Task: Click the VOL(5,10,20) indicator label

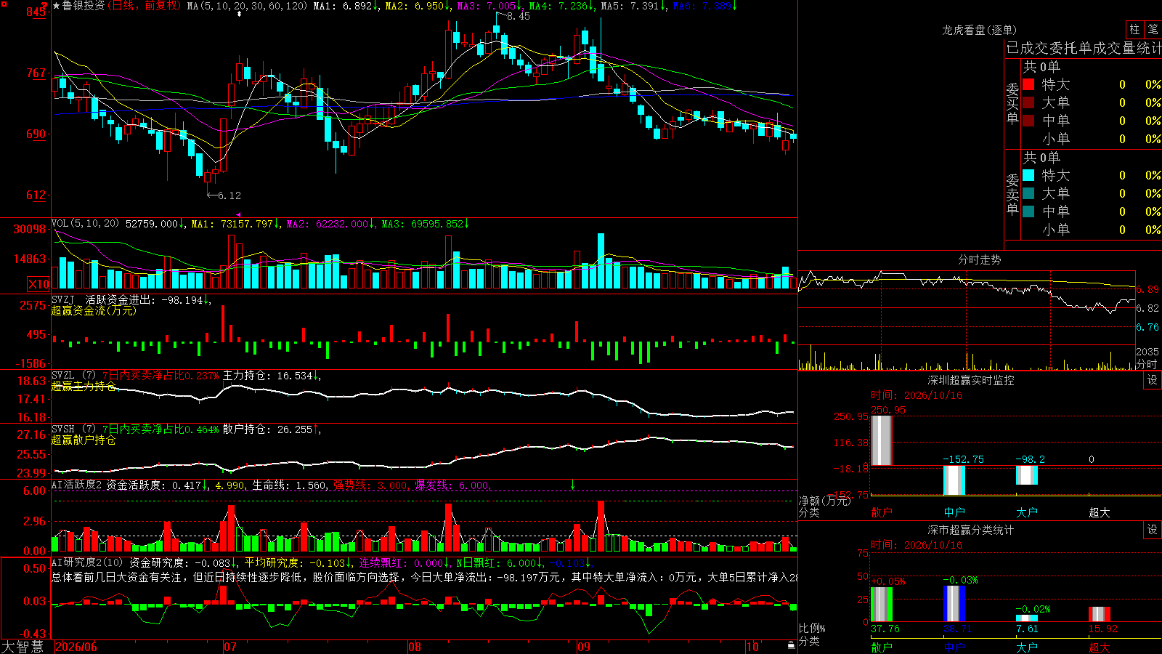Action: coord(85,223)
